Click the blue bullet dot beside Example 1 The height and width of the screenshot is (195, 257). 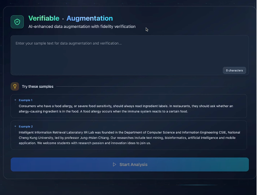click(15, 100)
